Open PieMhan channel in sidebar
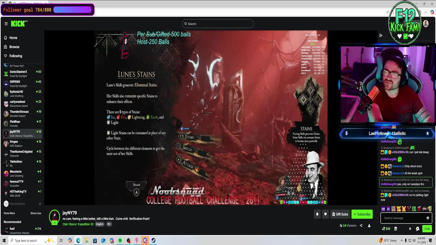This screenshot has width=436, height=245. pyautogui.click(x=22, y=124)
